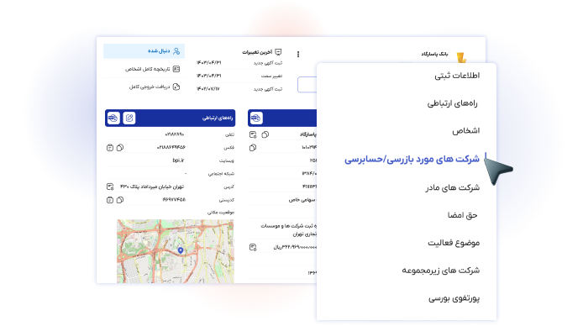This screenshot has width=583, height=326.
Task: Download full export دریافت خروجی کامل
Action: click(155, 87)
